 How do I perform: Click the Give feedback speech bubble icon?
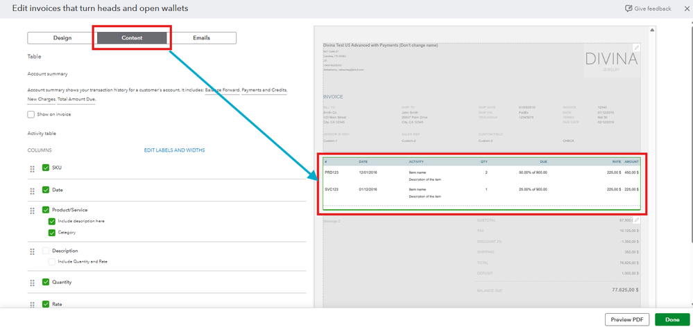point(628,9)
